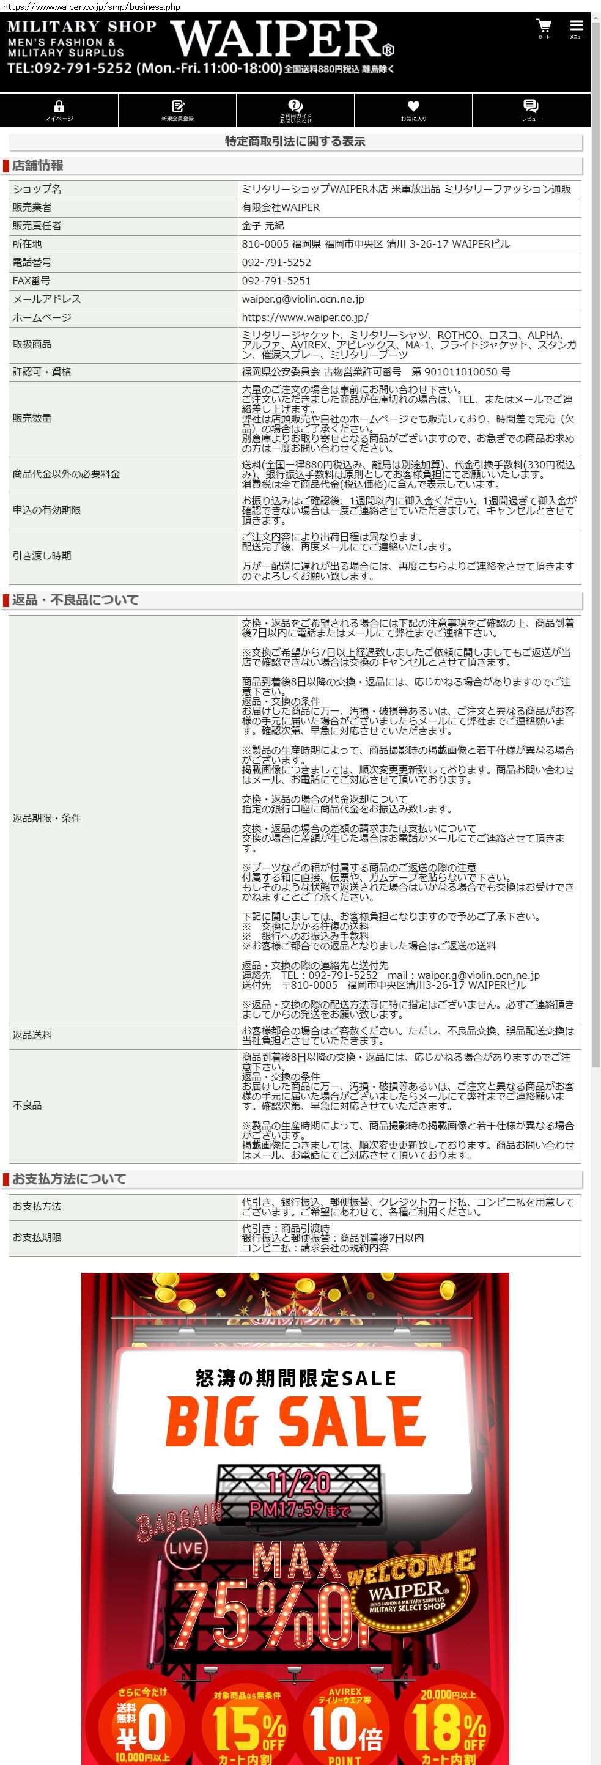Click the product list starting ミリタリージャケット
Viewport: 601px width, 1765px height.
coord(409,345)
